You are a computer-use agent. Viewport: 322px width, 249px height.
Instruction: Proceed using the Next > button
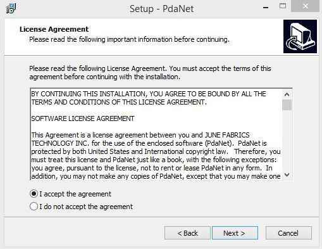click(x=235, y=233)
